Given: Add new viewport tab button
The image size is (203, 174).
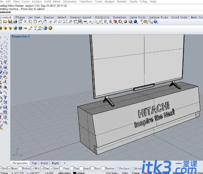Looking at the screenshot, I should click(65, 163).
